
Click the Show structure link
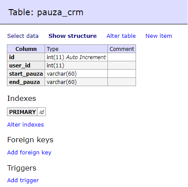[x=72, y=36]
